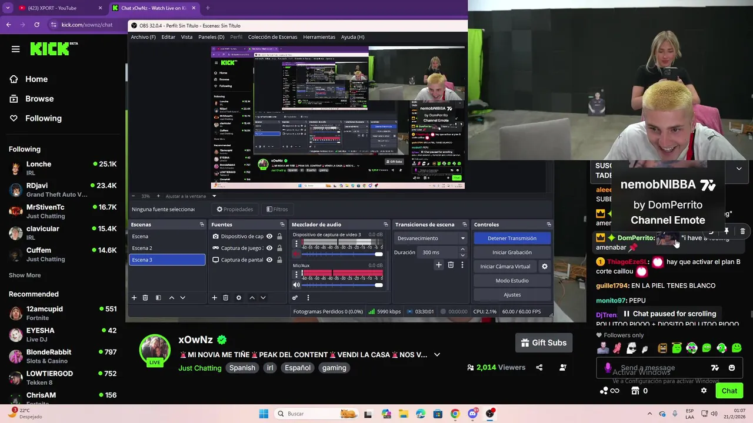The height and width of the screenshot is (423, 753).
Task: Open transition properties dots menu
Action: pyautogui.click(x=462, y=265)
